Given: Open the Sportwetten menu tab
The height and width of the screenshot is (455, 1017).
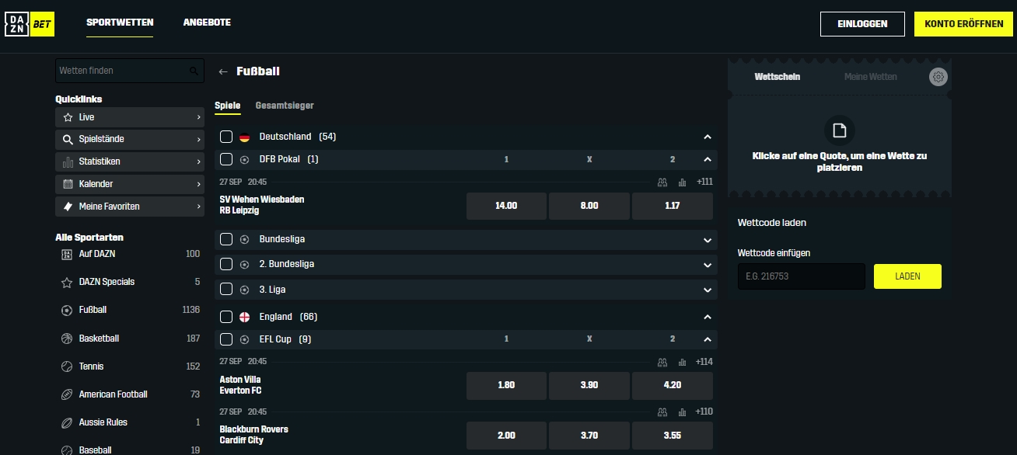Looking at the screenshot, I should pyautogui.click(x=120, y=23).
